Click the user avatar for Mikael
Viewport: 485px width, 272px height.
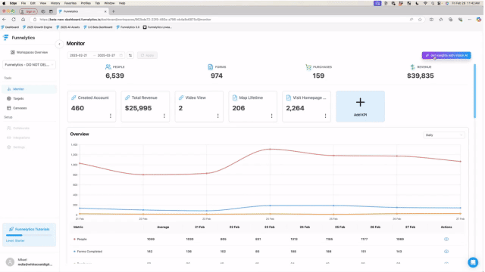coord(10,262)
